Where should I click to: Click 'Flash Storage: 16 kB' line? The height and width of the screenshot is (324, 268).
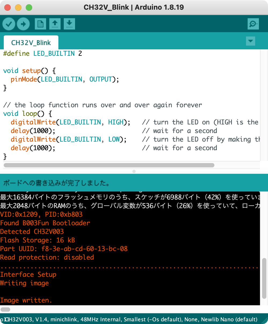(38, 240)
